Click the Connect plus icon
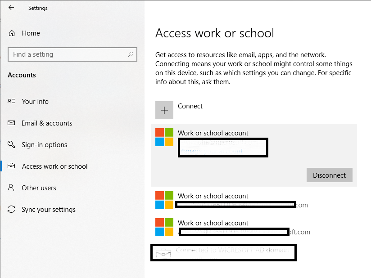371x278 pixels. [164, 110]
